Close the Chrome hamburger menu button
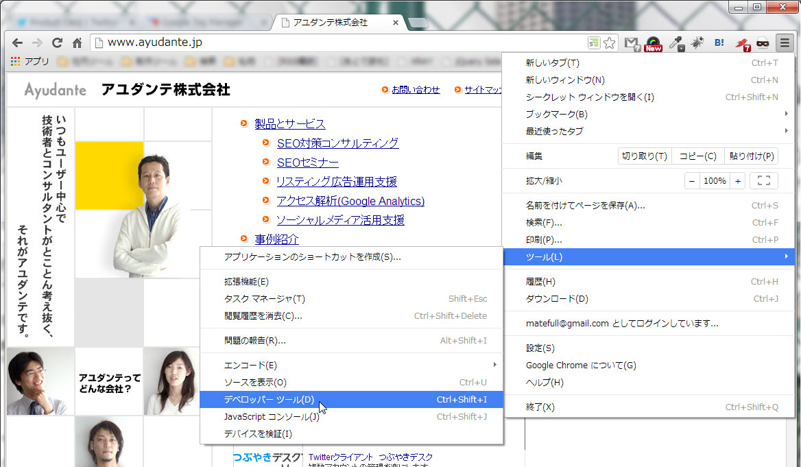Screen dimensions: 801x467 click(x=785, y=43)
